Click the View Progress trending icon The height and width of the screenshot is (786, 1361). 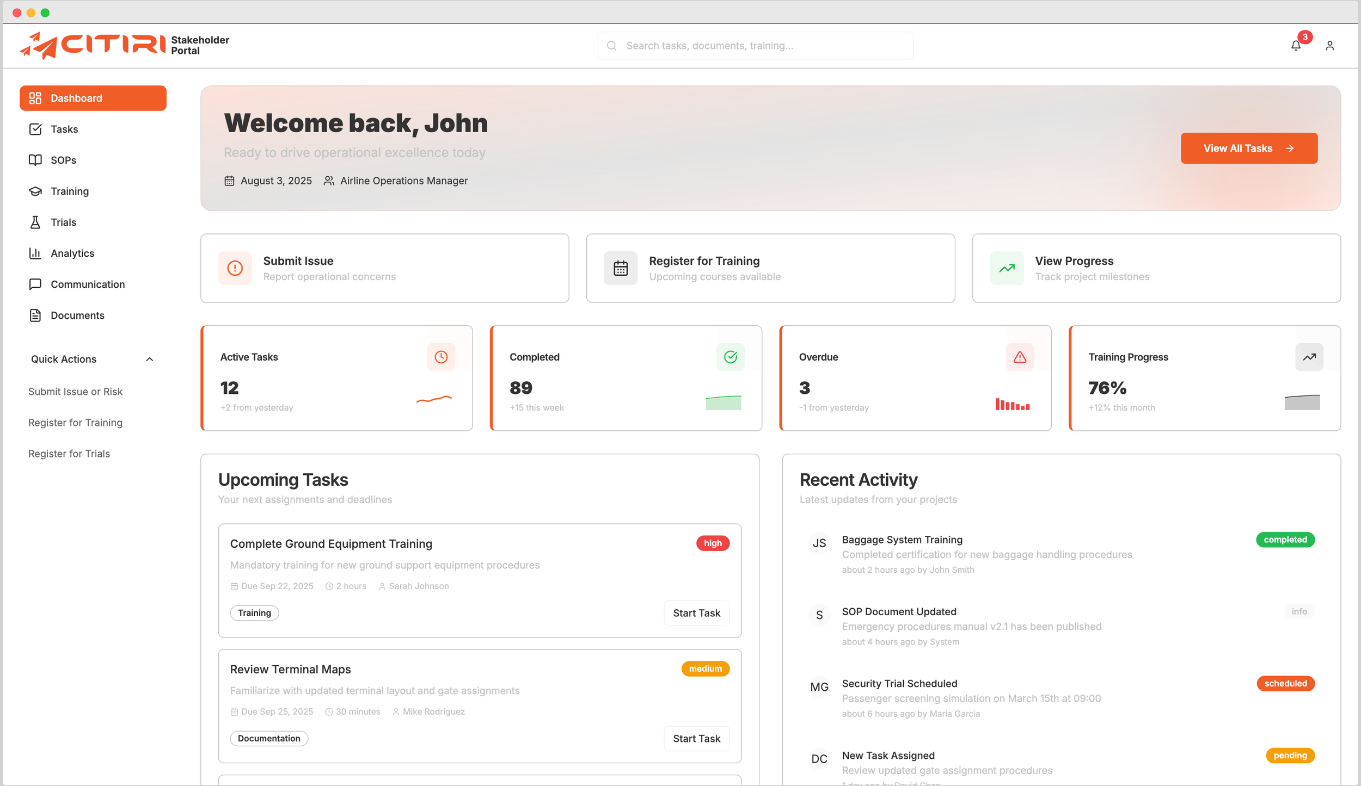click(x=1007, y=268)
